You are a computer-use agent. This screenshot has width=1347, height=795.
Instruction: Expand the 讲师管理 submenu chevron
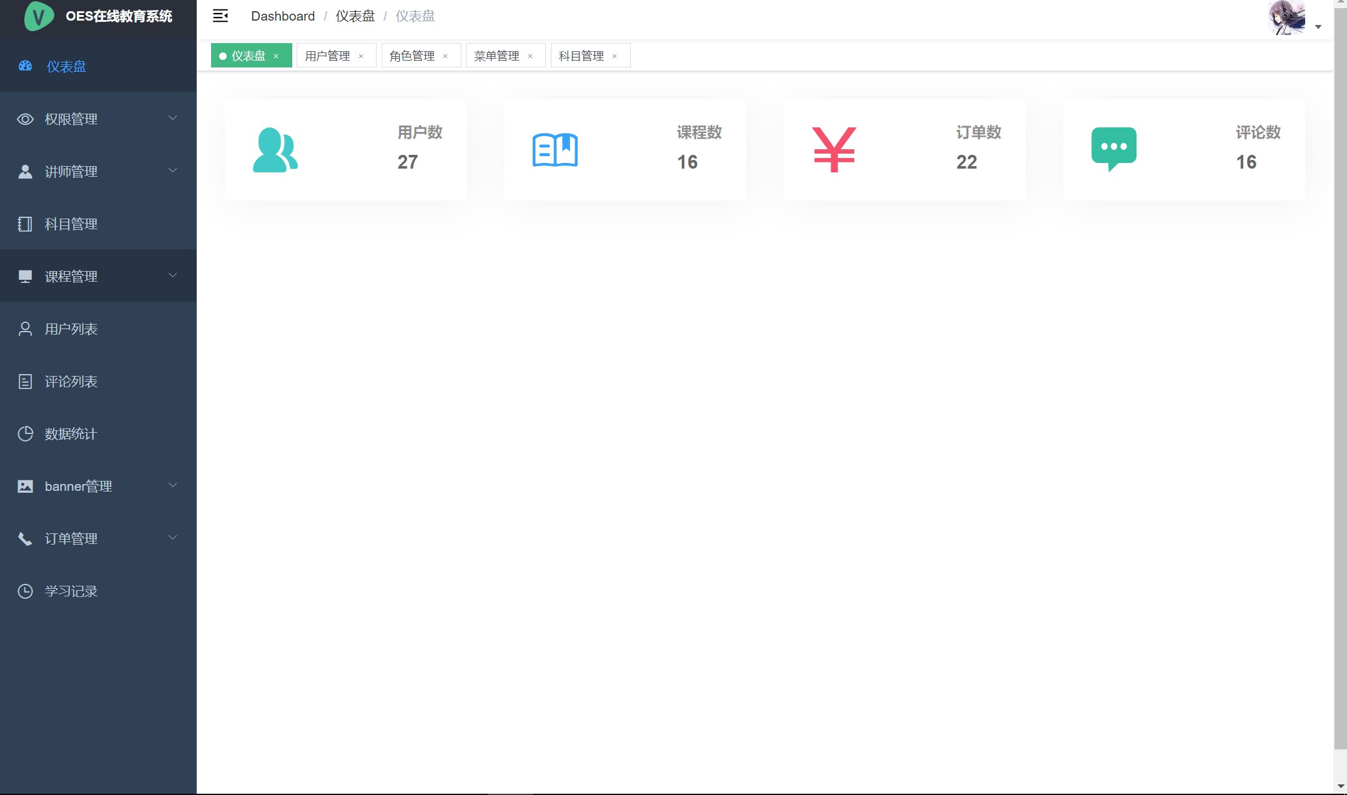[x=173, y=170]
